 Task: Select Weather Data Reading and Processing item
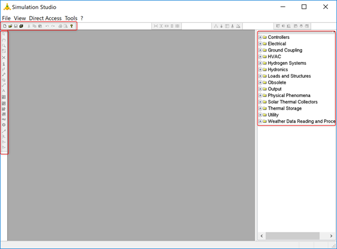click(302, 121)
